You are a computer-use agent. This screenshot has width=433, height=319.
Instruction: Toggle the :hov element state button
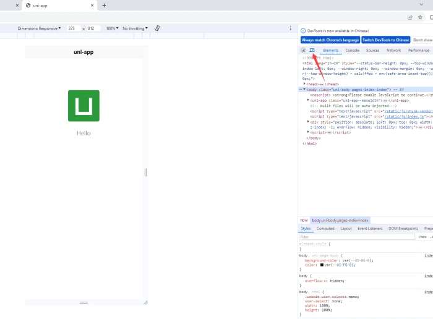click(422, 237)
